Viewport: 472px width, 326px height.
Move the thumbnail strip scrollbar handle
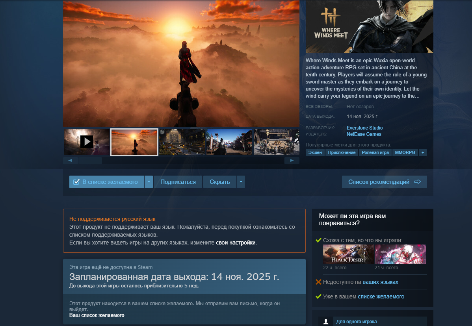tap(90, 161)
